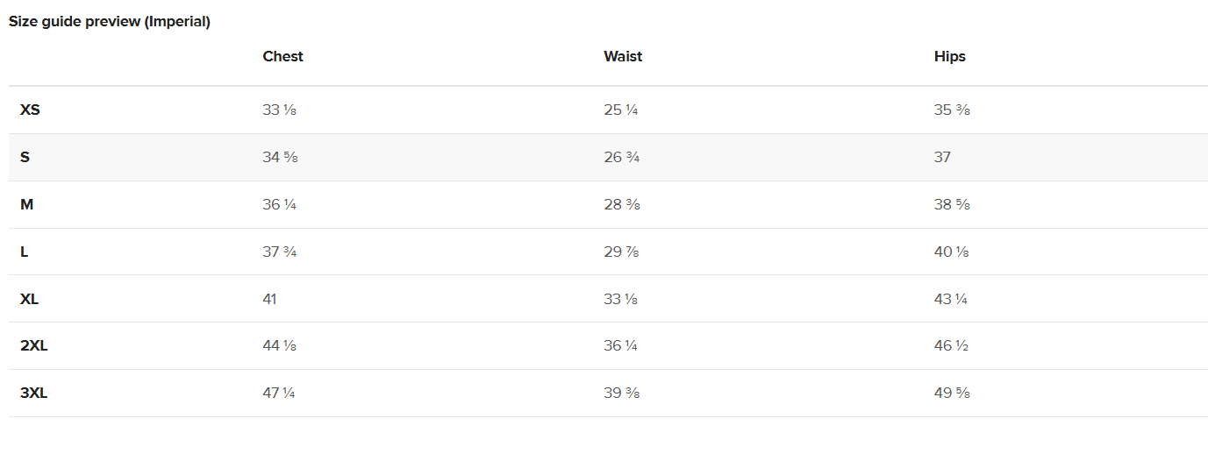Click the Hips column header
Viewport: 1208px width, 454px height.
coord(950,56)
